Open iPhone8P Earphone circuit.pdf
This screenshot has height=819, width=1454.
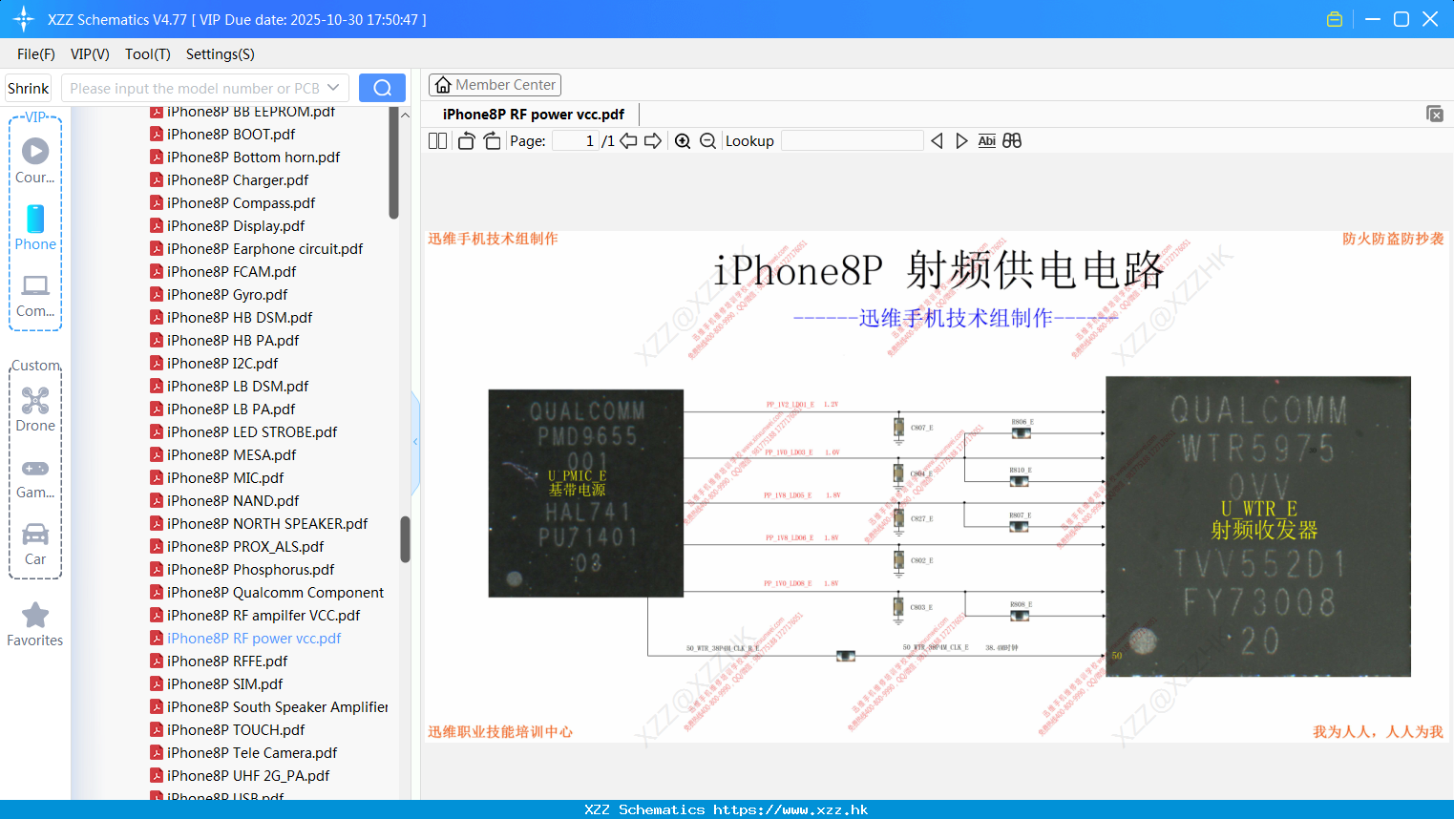[264, 249]
